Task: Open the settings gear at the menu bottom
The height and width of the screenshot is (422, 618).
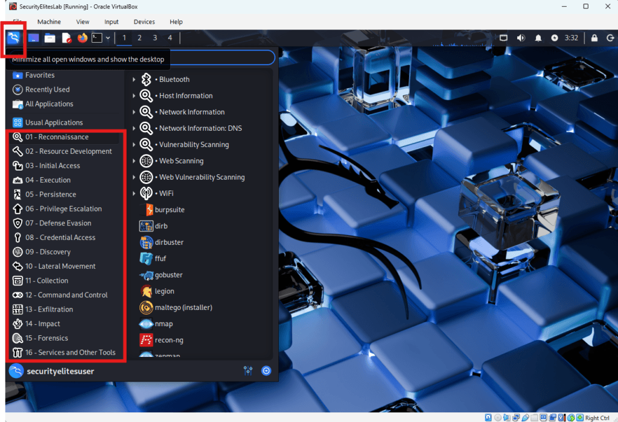Action: click(266, 371)
